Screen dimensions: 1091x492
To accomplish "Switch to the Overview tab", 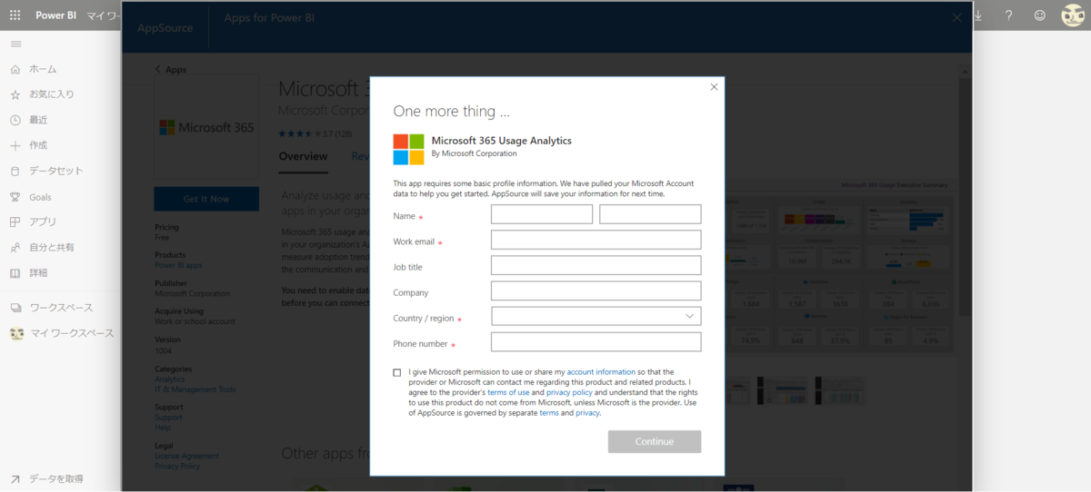I will [303, 156].
